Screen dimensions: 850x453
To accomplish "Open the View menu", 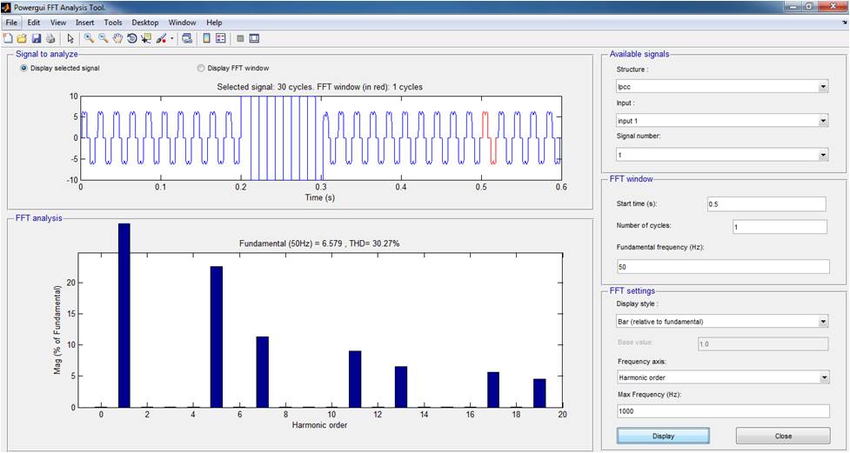I will 58,23.
